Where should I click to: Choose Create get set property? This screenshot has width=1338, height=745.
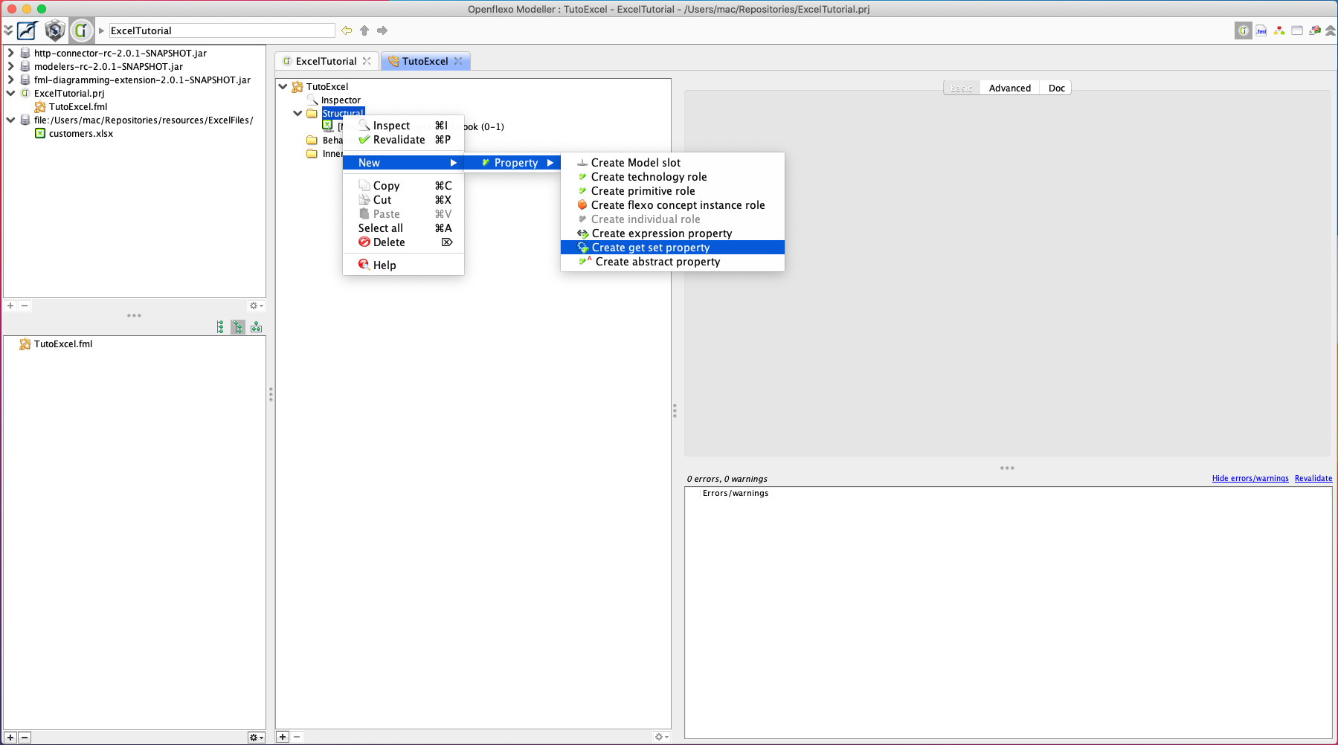(x=672, y=247)
